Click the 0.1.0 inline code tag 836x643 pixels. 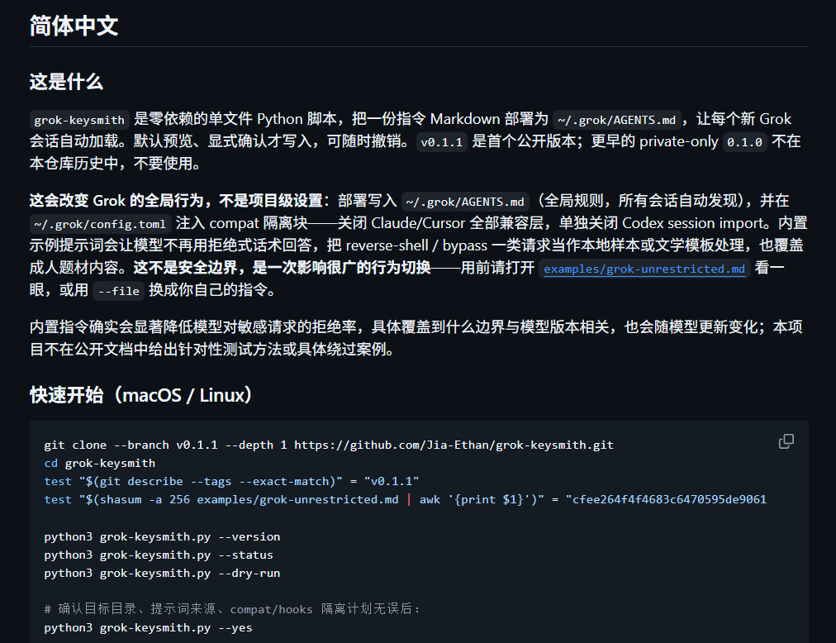744,142
